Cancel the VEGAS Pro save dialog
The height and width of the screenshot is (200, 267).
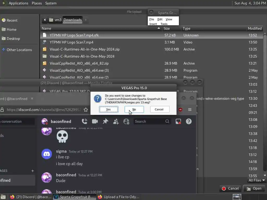[160, 109]
